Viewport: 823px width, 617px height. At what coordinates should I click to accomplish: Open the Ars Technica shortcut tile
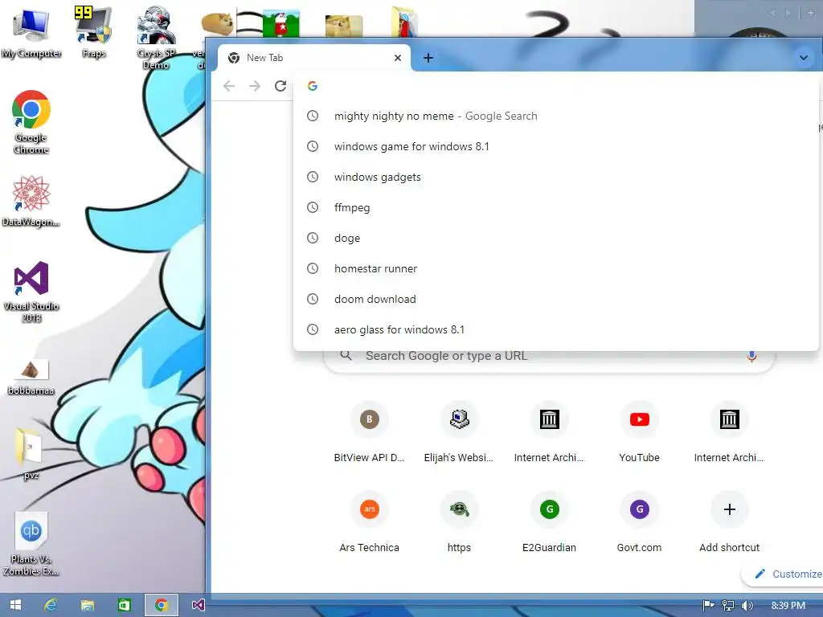tap(369, 523)
